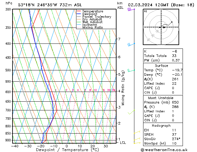Click the 500 label on the pressure axis
The image size is (197, 152).
tap(8, 70)
